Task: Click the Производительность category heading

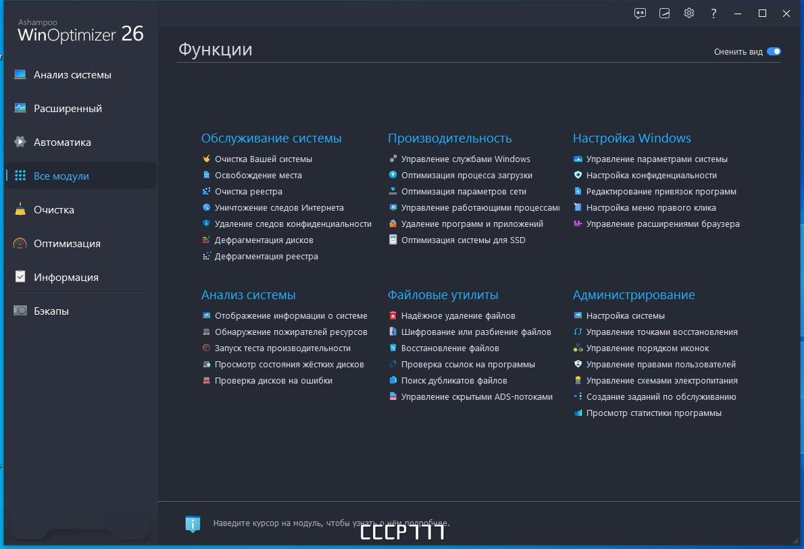Action: [450, 138]
